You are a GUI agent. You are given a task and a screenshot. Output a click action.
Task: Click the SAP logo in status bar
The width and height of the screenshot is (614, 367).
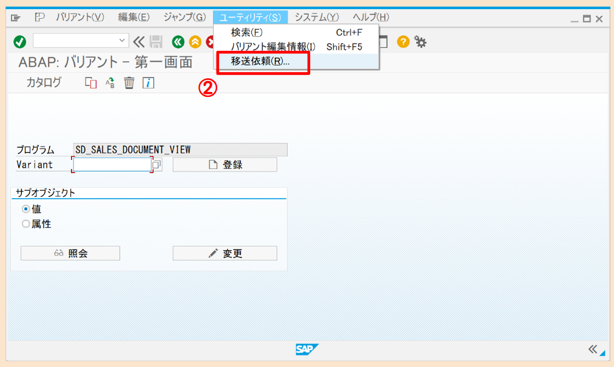tap(307, 349)
